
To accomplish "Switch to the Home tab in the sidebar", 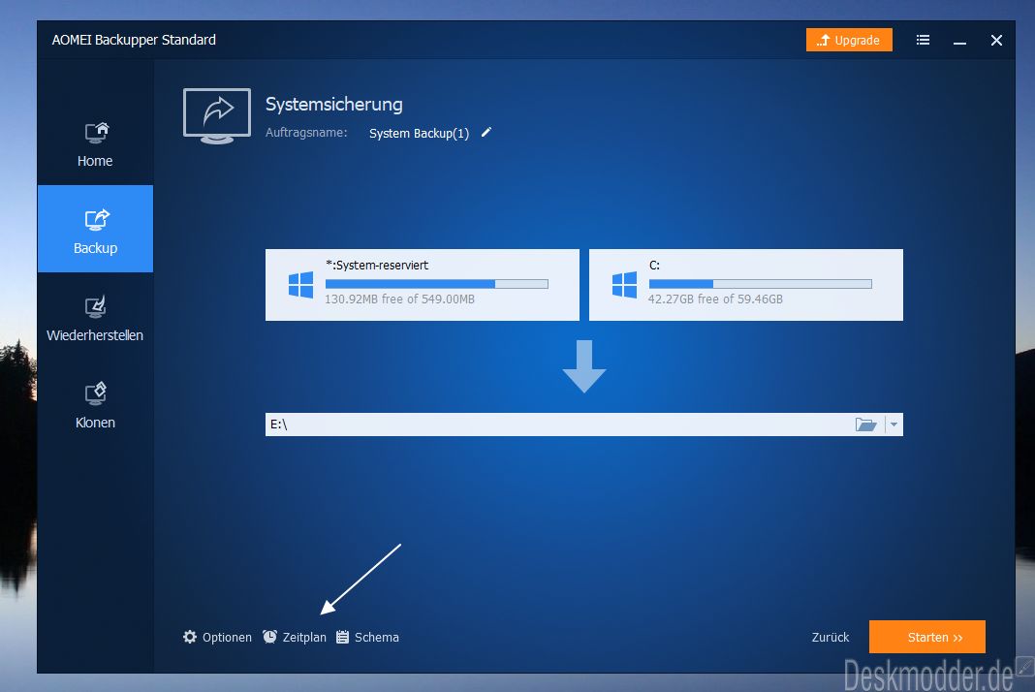I will pyautogui.click(x=95, y=142).
